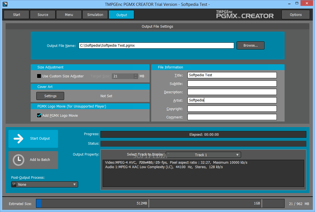The image size is (315, 212).
Task: Click the Output File Settings heading
Action: pos(157,26)
